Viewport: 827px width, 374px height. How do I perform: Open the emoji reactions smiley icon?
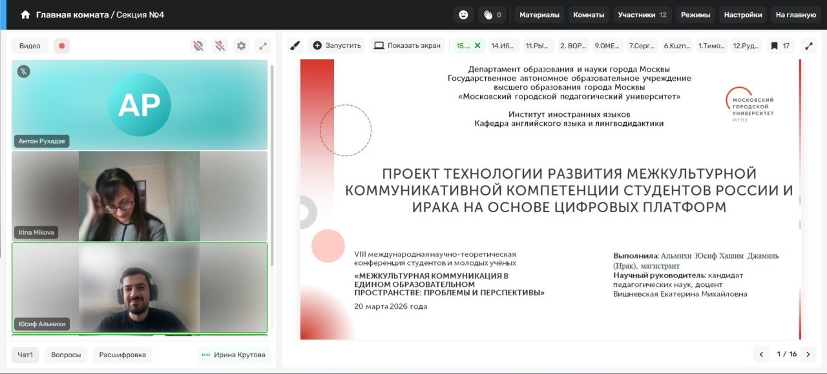[x=463, y=15]
